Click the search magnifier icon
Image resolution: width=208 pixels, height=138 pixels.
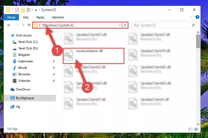(x=193, y=25)
